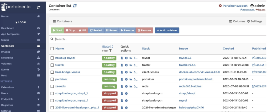The height and width of the screenshot is (112, 270).
Task: Toggle the select-all checkbox in table header
Action: tap(52, 49)
